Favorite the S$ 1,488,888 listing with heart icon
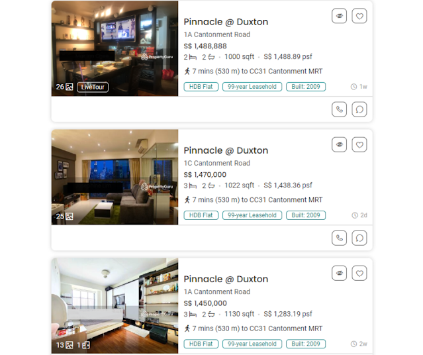The width and height of the screenshot is (423, 355). (x=359, y=16)
